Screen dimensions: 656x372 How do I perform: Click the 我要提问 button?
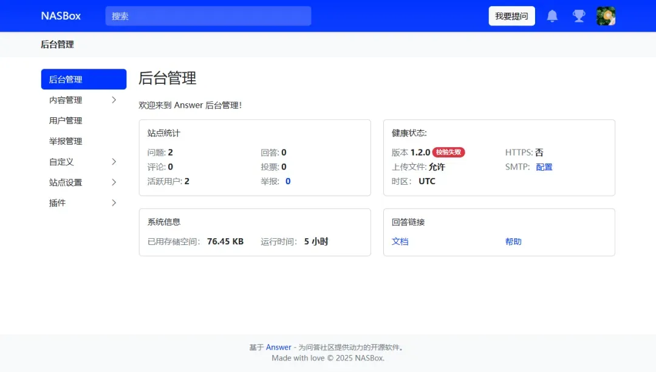pos(511,16)
